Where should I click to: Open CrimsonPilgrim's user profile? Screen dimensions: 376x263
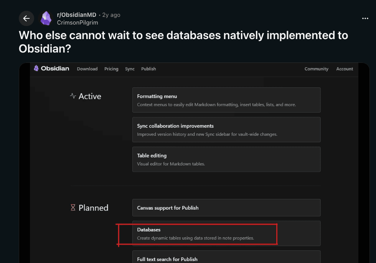[x=78, y=22]
